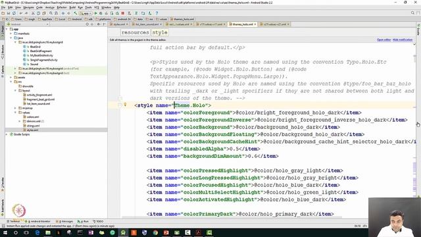421x237 pixels.
Task: Click the hide project panel icon
Action: point(105,24)
